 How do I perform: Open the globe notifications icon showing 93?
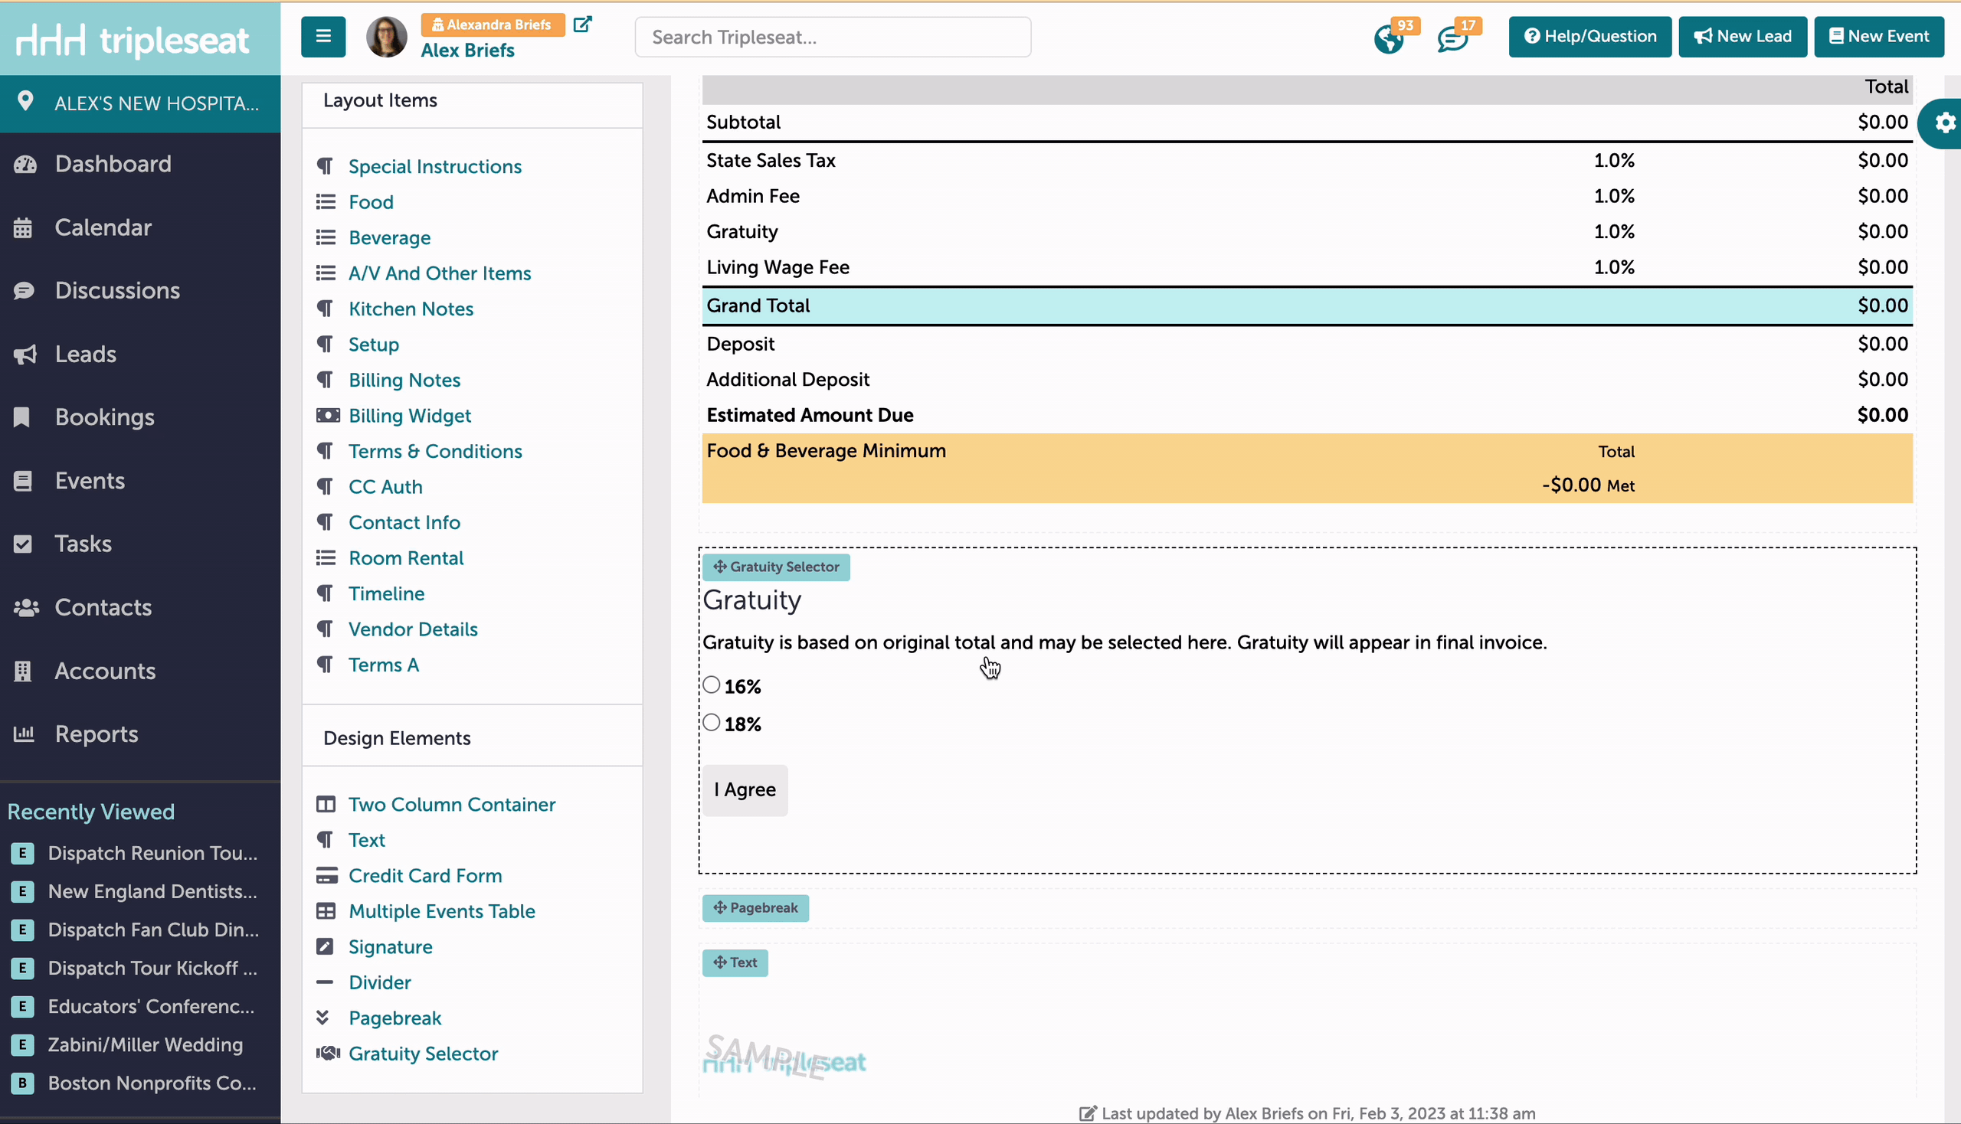[1389, 38]
